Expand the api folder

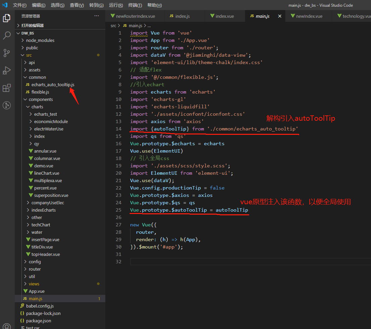(60, 62)
